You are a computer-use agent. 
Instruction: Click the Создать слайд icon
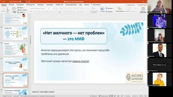[14, 9]
